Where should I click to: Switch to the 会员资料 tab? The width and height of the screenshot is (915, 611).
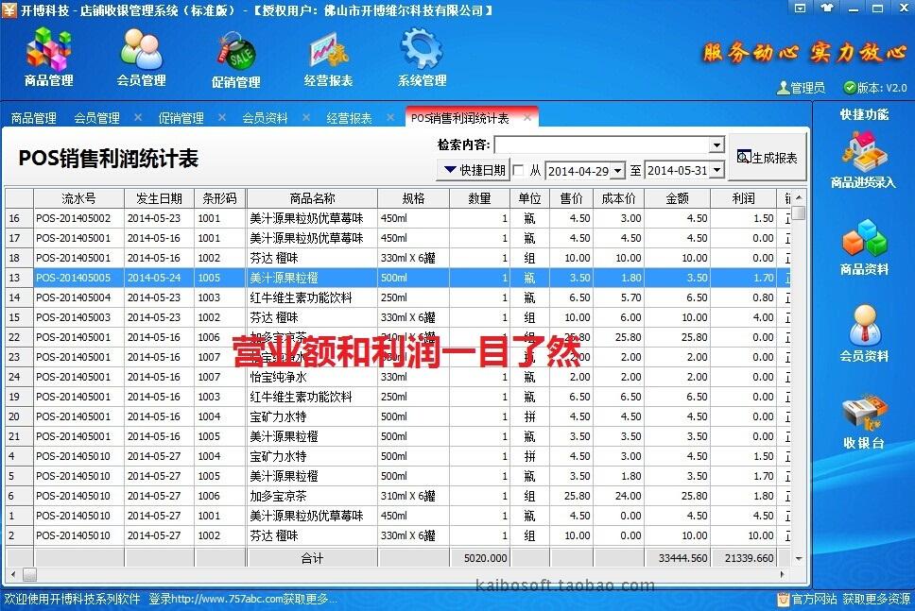tap(265, 118)
